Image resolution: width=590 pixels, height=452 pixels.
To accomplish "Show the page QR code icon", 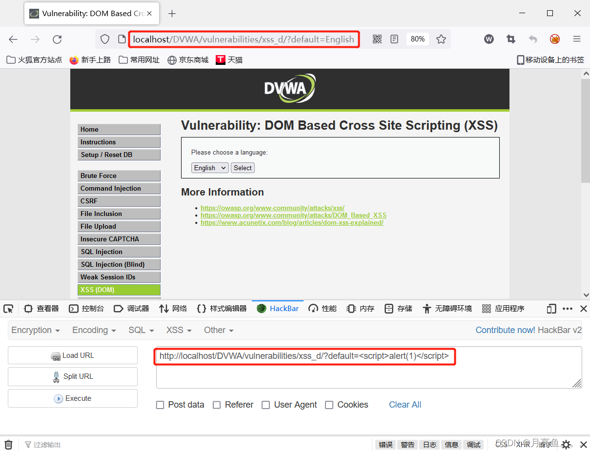I will 377,39.
